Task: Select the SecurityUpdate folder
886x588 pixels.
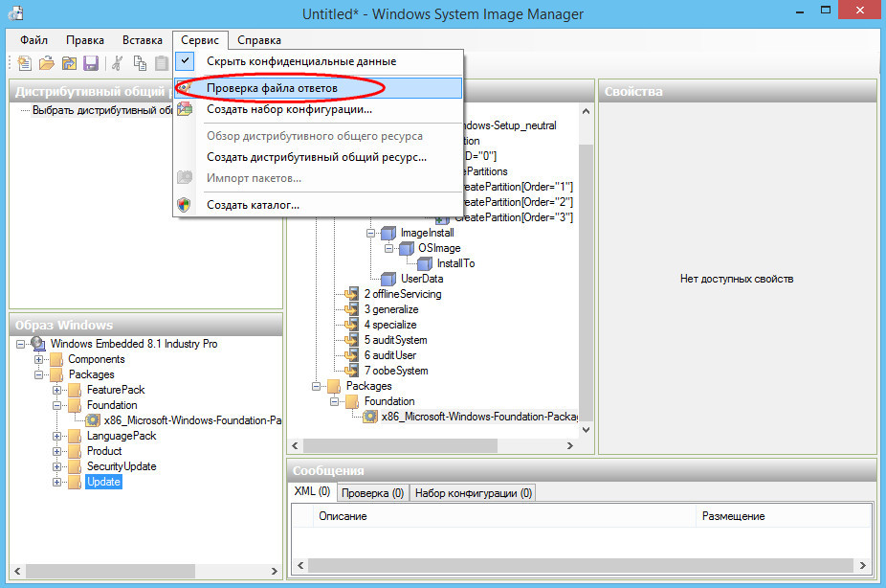Action: (122, 466)
